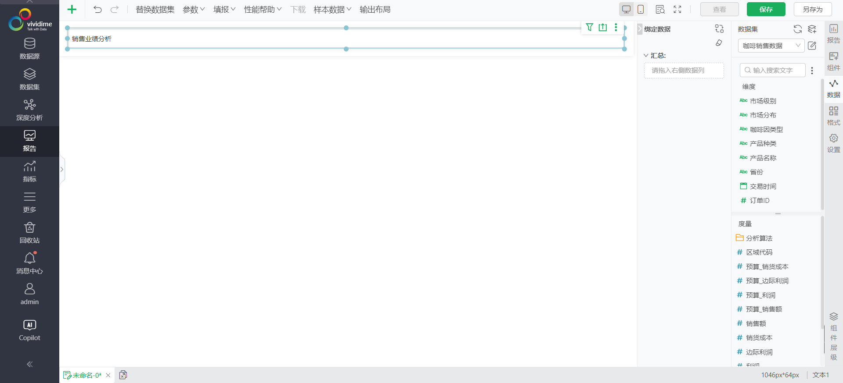Open the 性能帮助 dropdown menu
Viewport: 843px width, 383px height.
click(263, 10)
